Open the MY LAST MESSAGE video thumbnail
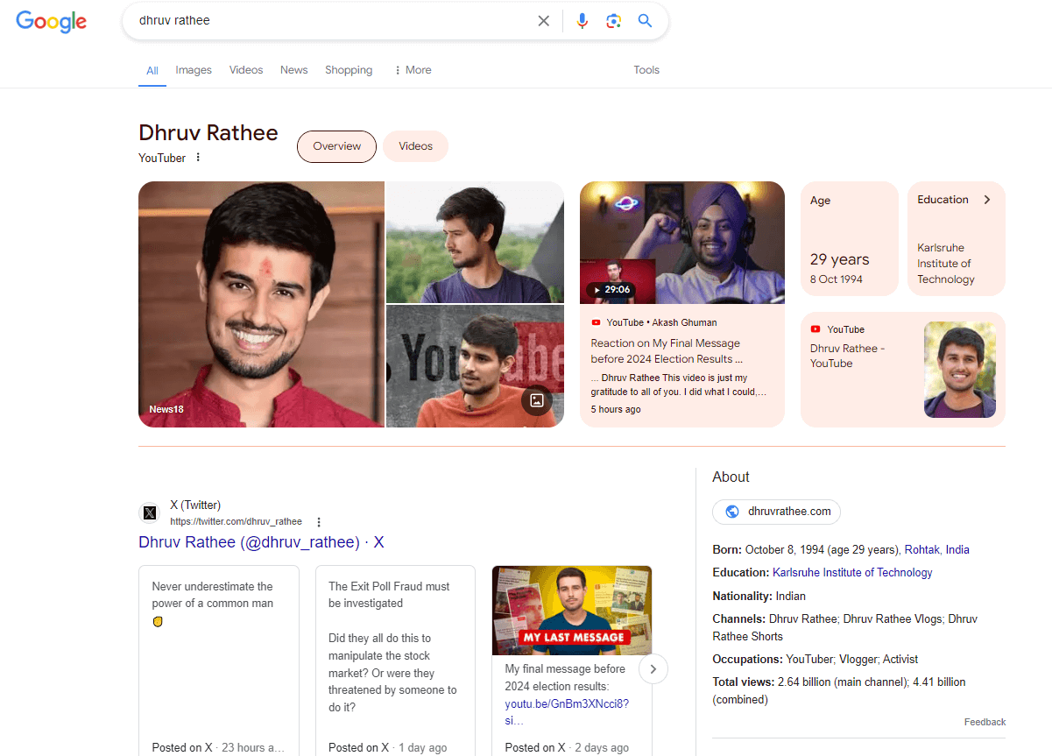This screenshot has height=756, width=1052. 571,610
